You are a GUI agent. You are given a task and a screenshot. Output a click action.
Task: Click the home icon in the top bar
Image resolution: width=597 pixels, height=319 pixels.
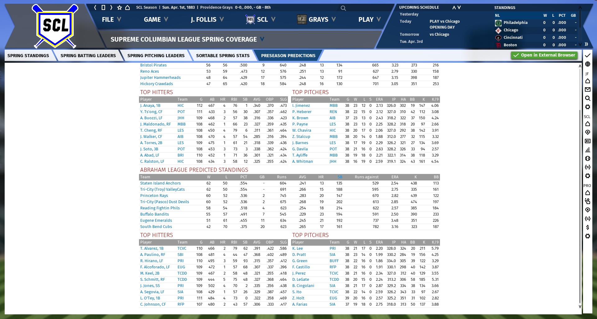(127, 7)
